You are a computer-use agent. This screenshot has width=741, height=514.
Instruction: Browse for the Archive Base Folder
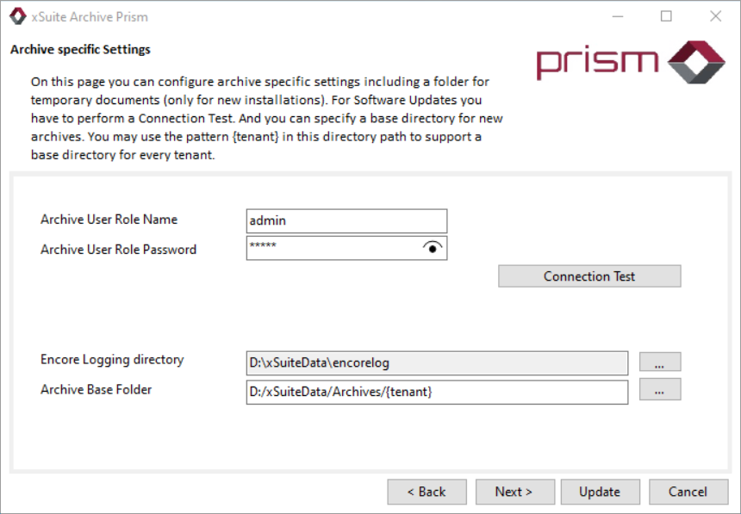point(659,390)
